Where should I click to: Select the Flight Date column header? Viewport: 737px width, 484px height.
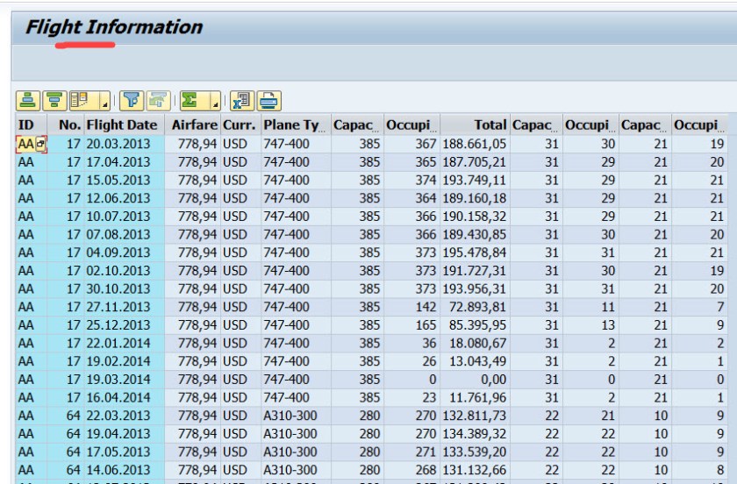[121, 125]
